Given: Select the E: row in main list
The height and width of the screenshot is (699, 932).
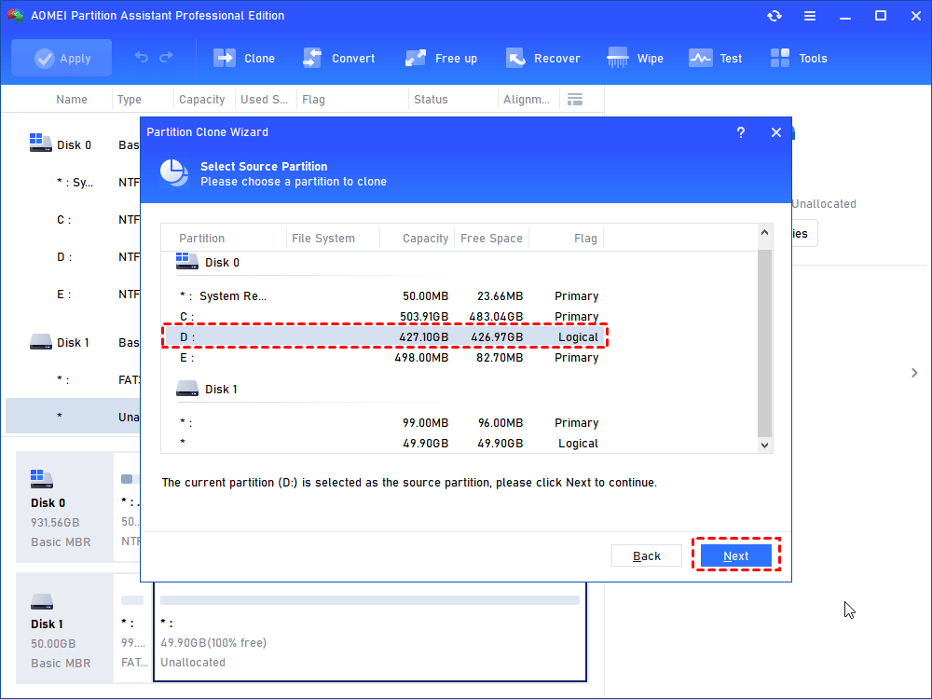Looking at the screenshot, I should click(x=73, y=295).
